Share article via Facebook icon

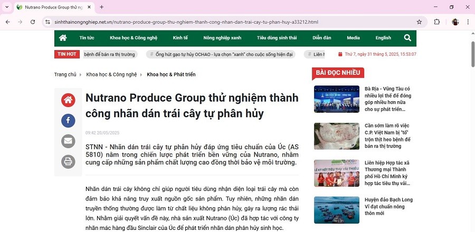tap(68, 120)
